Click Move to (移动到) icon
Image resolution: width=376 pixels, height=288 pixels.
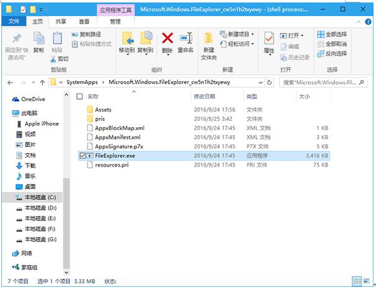[127, 38]
